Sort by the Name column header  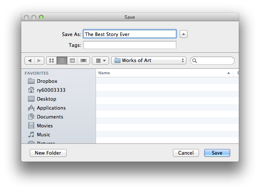pyautogui.click(x=164, y=73)
